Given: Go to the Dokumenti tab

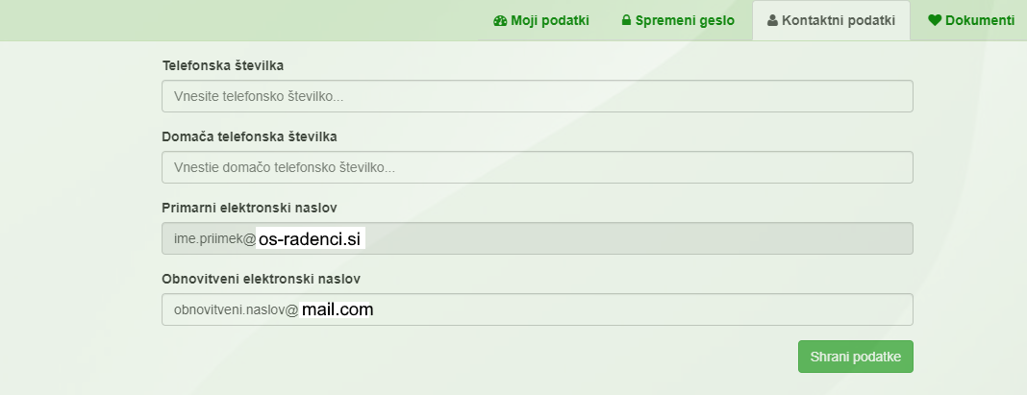Looking at the screenshot, I should tap(979, 20).
